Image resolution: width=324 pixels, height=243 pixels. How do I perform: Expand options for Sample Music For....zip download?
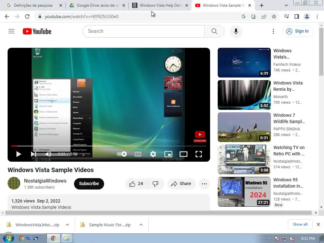pyautogui.click(x=141, y=225)
